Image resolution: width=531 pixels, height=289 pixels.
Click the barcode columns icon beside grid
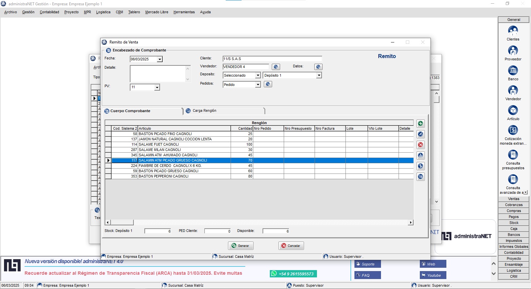point(420,177)
